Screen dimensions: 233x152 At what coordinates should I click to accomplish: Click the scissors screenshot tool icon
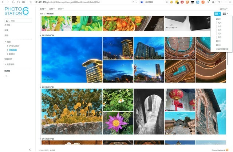(x=213, y=2)
